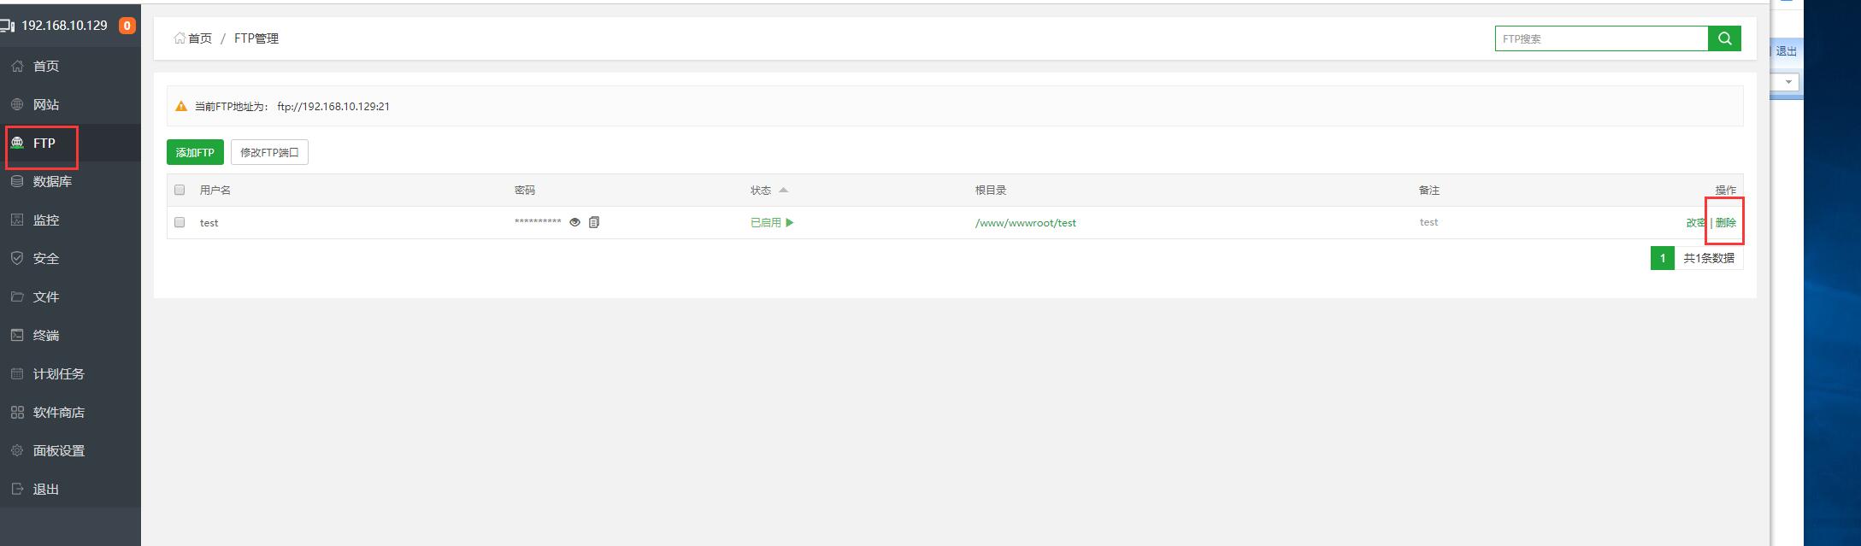1861x546 pixels.
Task: Click the 改密 link for test
Action: (1696, 222)
